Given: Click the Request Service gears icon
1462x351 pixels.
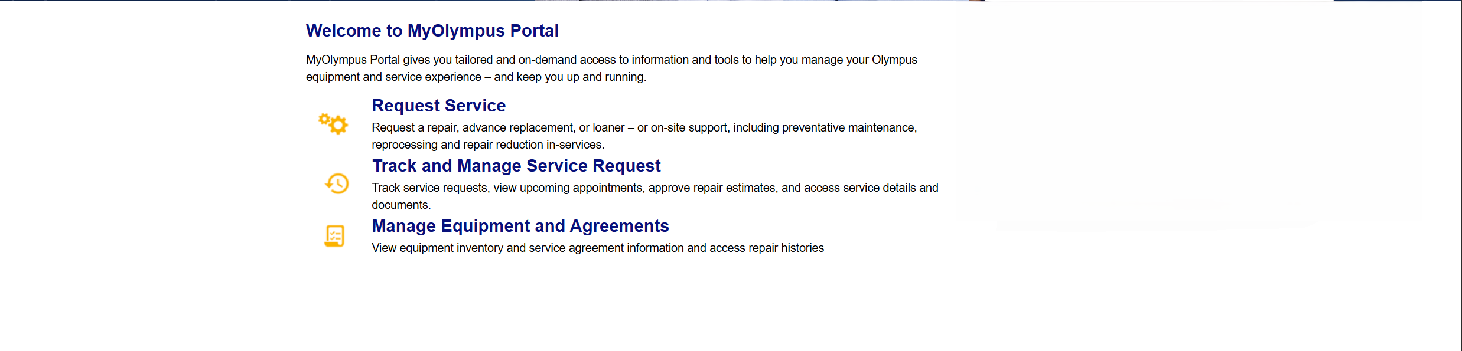Looking at the screenshot, I should pyautogui.click(x=333, y=123).
